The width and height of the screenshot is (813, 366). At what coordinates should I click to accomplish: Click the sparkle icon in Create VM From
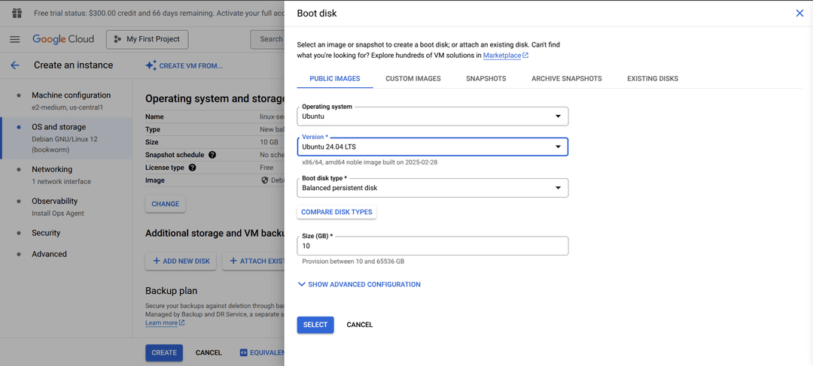coord(151,65)
